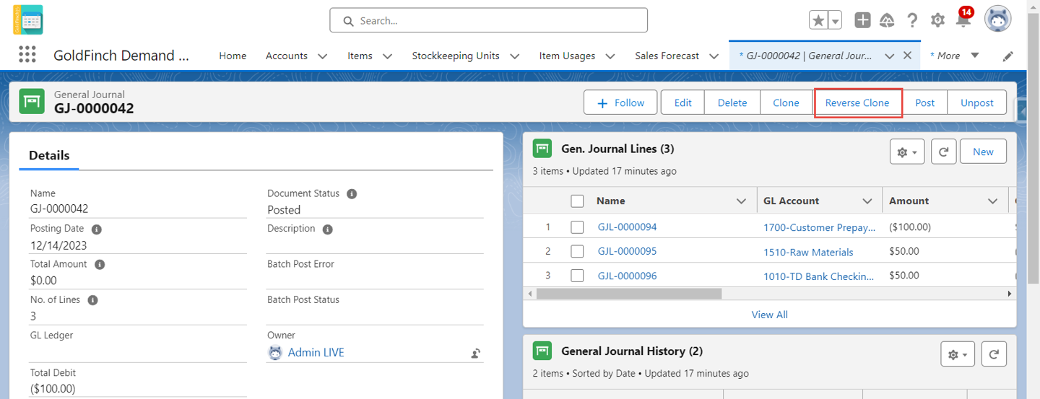
Task: Check the GJL-0000096 row checkbox
Action: (x=577, y=276)
